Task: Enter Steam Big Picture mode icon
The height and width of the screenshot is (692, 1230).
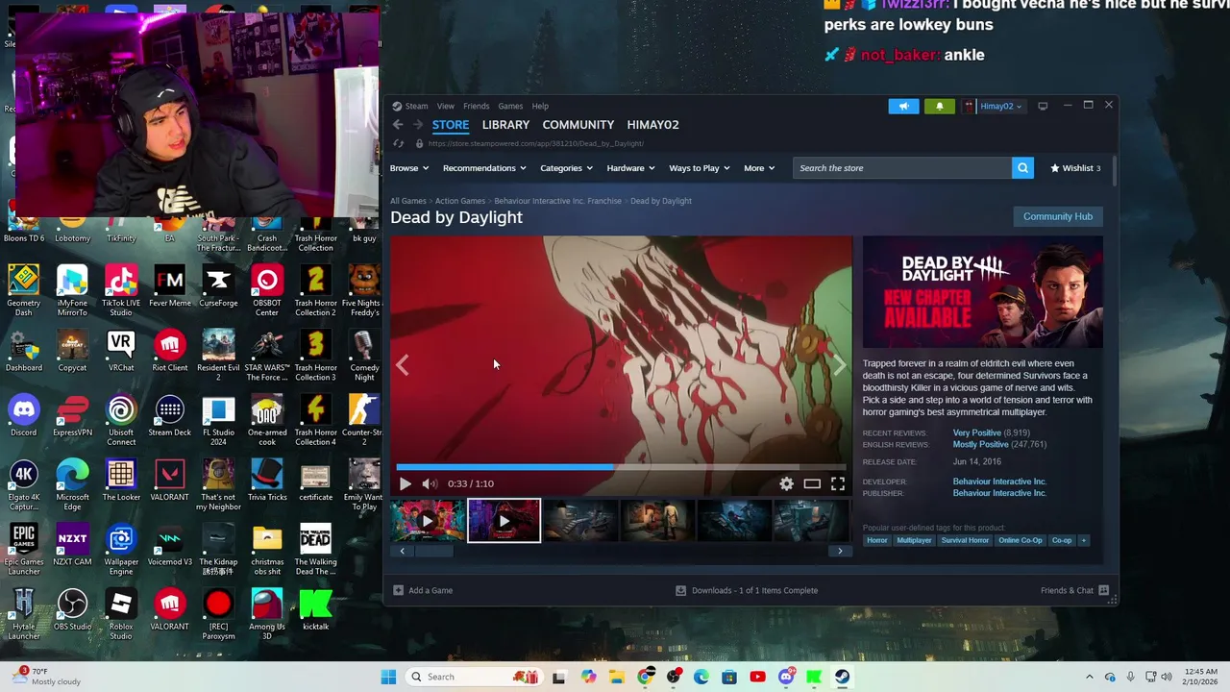Action: coord(1043,106)
